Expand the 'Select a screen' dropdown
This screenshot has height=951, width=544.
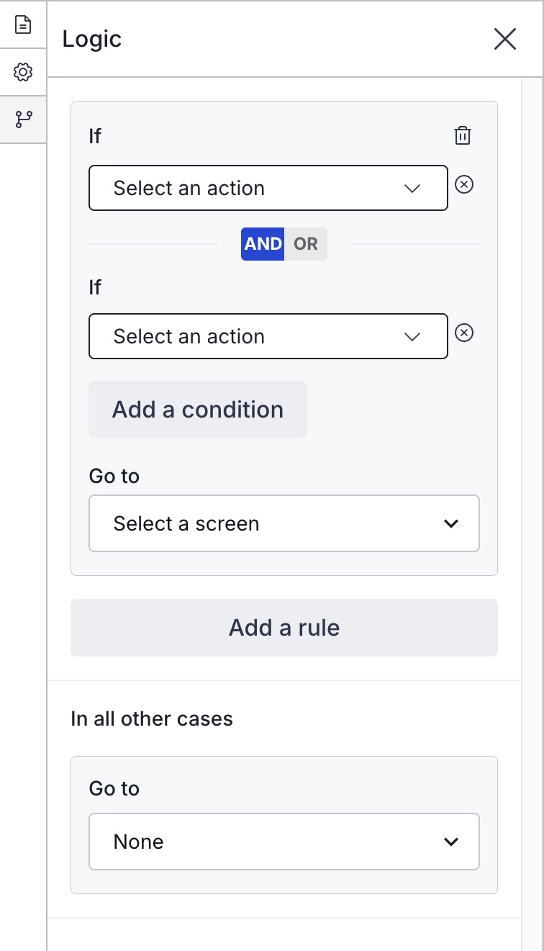click(x=284, y=523)
